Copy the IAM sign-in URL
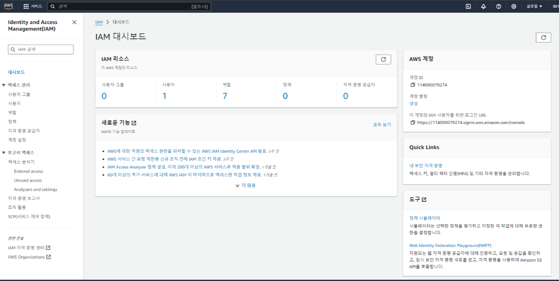Viewport: 559px width, 281px height. click(413, 123)
